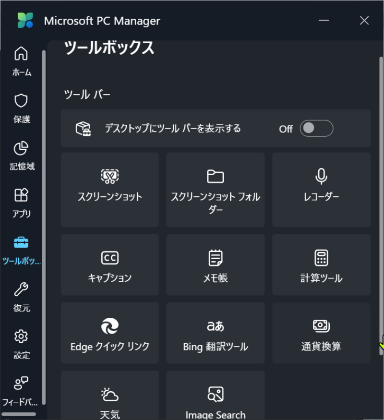The image size is (384, 420).
Task: Open the Screenshot tool tile
Action: 110,190
